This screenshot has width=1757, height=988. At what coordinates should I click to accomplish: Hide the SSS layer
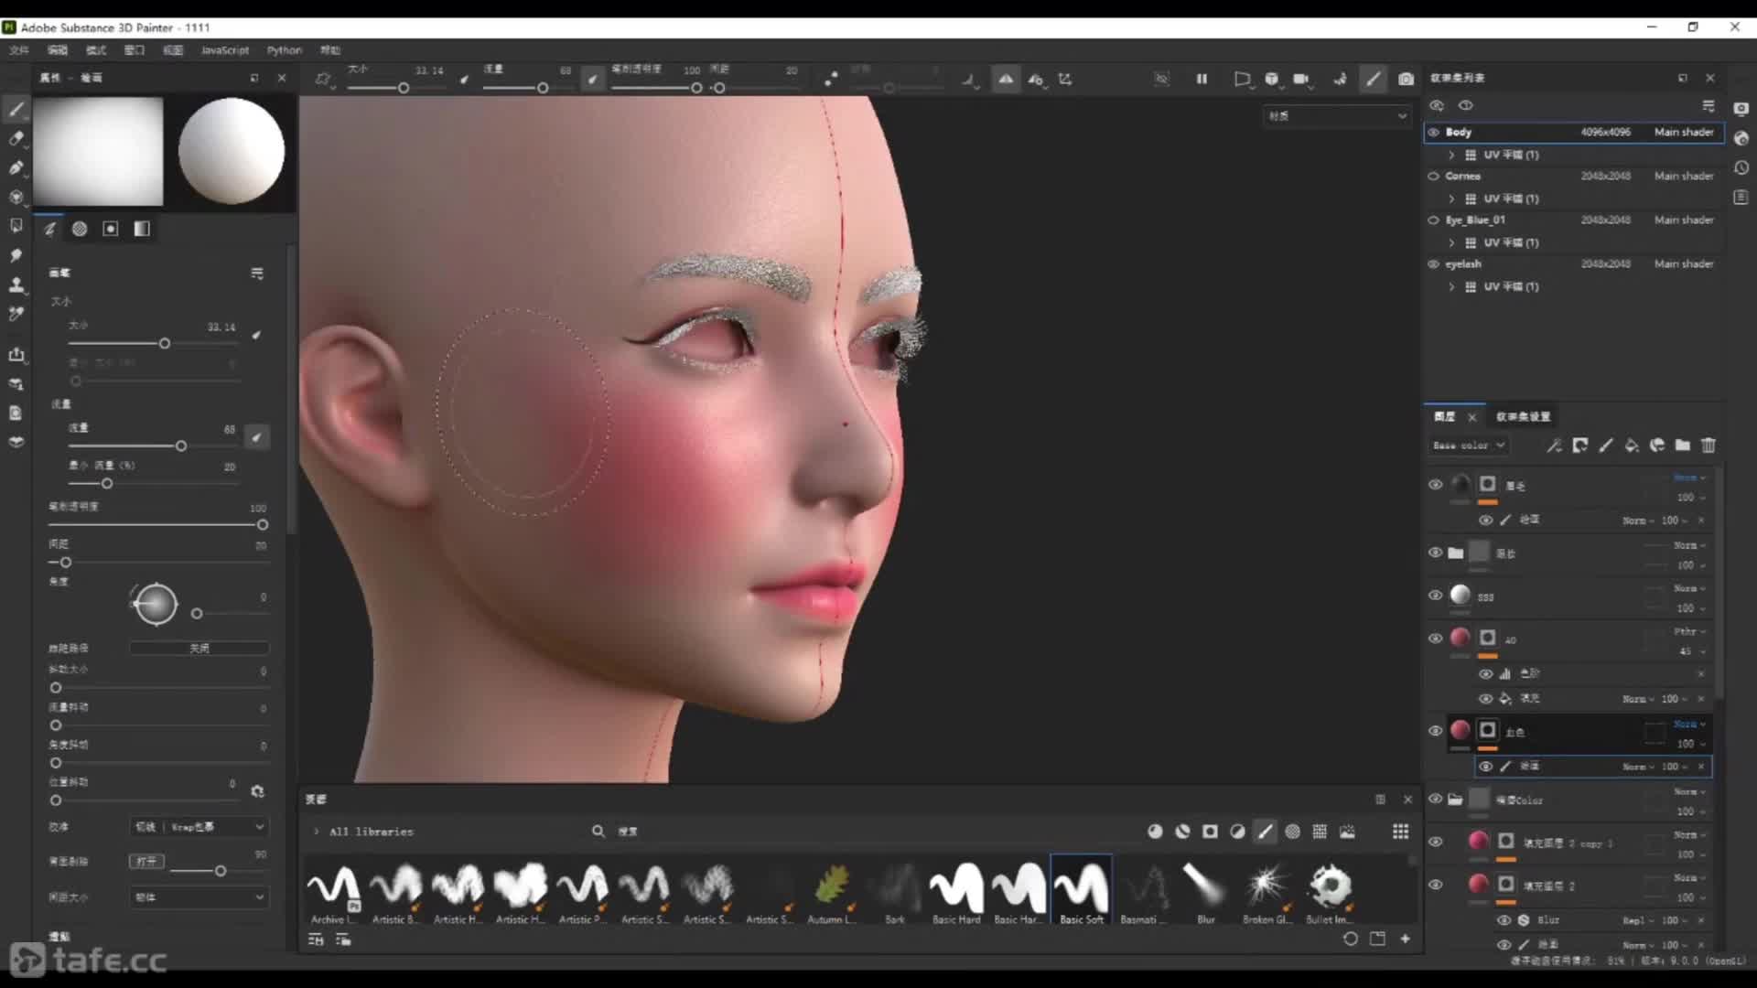(1435, 596)
